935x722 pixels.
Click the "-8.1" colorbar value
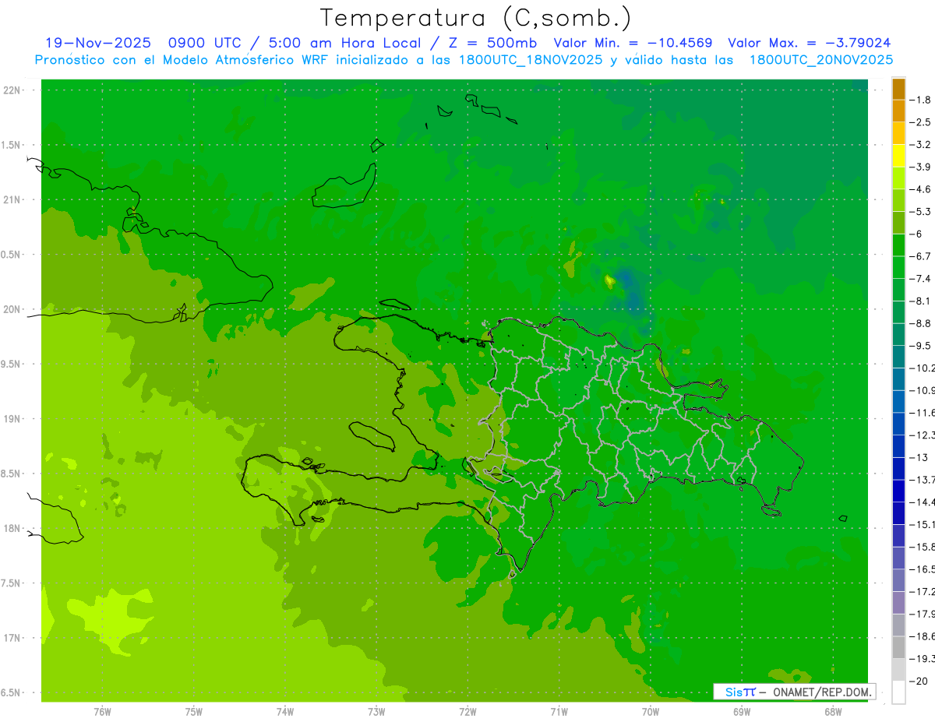(x=920, y=301)
